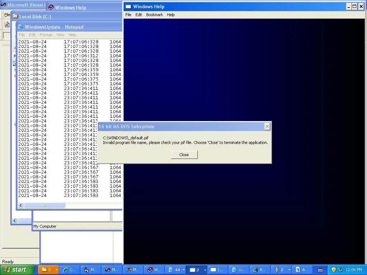The height and width of the screenshot is (275, 367).
Task: Click the folder icon in Local Disk (C:) title
Action: click(x=15, y=16)
